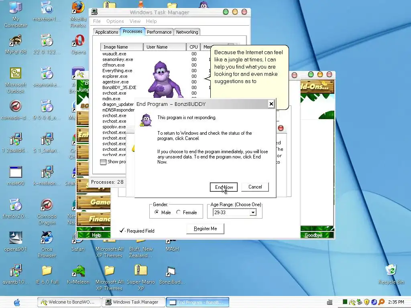This screenshot has width=411, height=308.
Task: Open Recycle Bin on desktop
Action: click(x=391, y=274)
